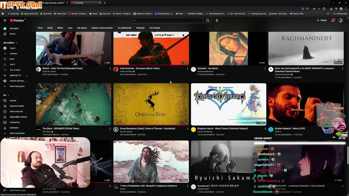Open the YouTube hamburger guide menu
349x196 pixels.
pyautogui.click(x=5, y=20)
